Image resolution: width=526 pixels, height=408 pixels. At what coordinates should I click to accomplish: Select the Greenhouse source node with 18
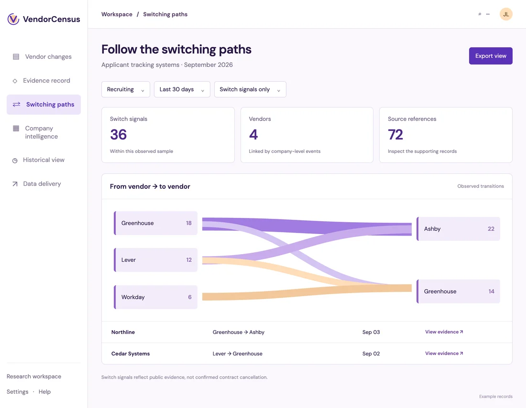tap(156, 223)
